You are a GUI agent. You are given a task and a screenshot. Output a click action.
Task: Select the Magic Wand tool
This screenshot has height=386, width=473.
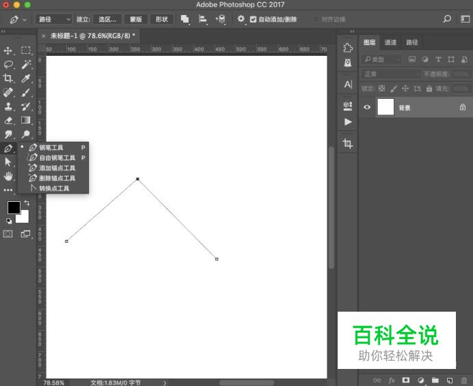point(26,64)
